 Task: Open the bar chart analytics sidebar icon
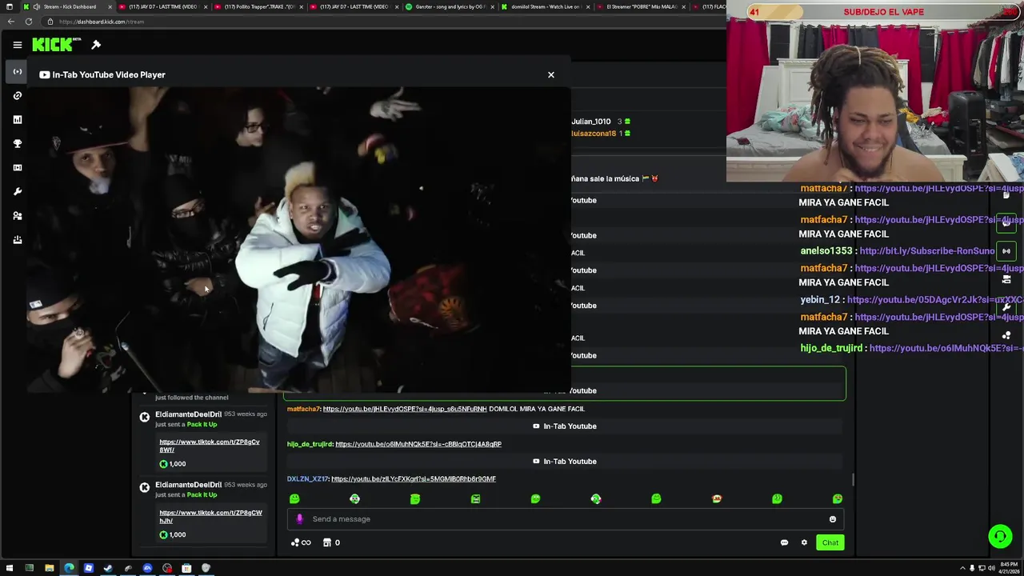(17, 120)
